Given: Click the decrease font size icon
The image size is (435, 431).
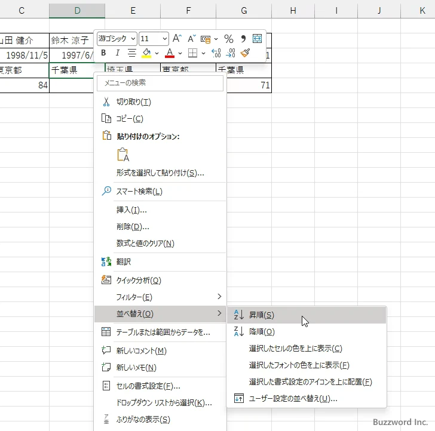Looking at the screenshot, I should coord(192,39).
